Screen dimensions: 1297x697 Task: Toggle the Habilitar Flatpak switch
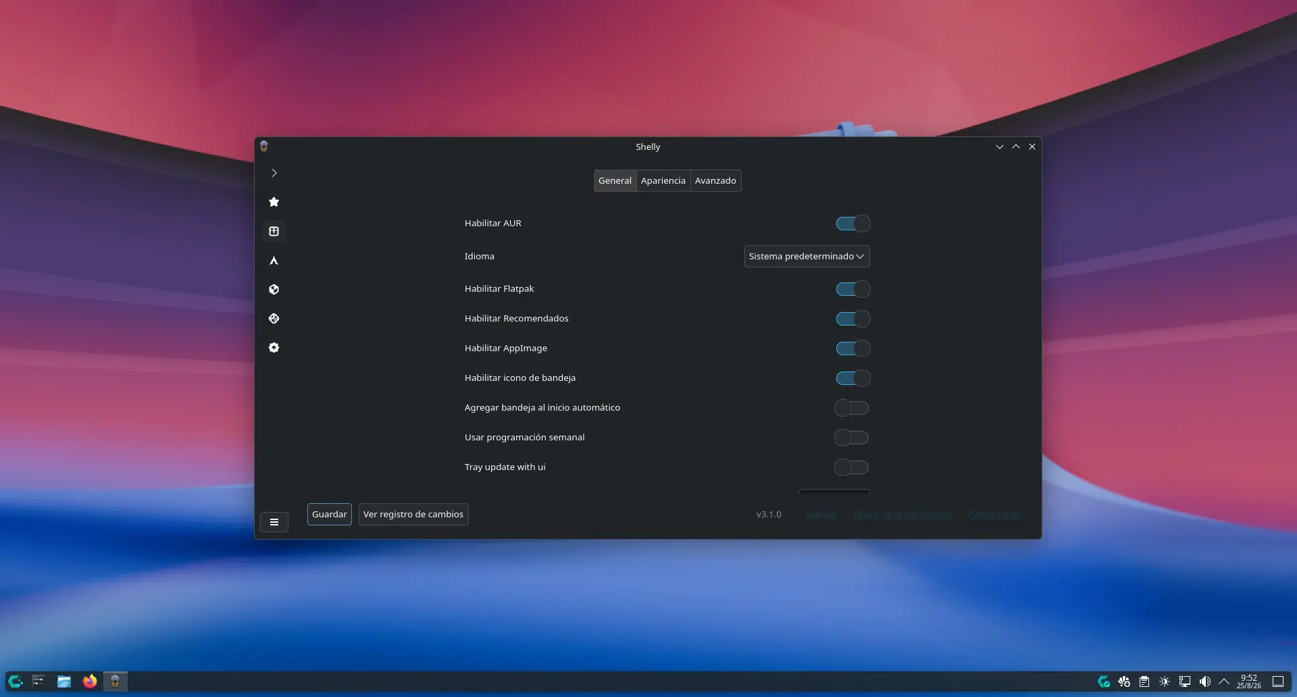click(853, 289)
